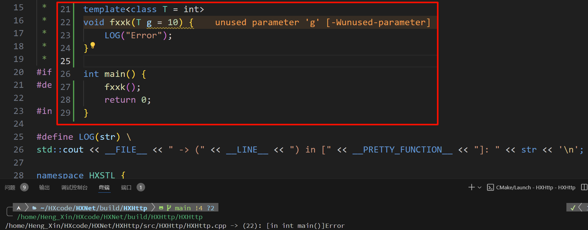The image size is (588, 230).
Task: Click the __PRETTY_FUNCTION__ macro in code
Action: pyautogui.click(x=402, y=150)
